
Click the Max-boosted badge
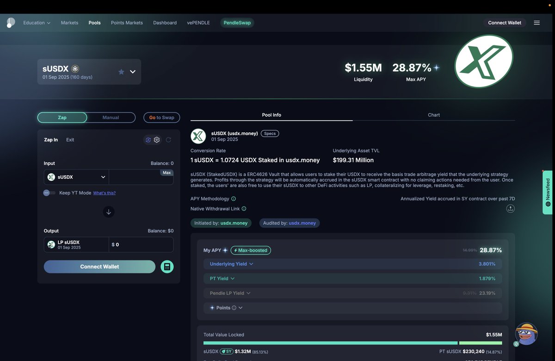251,250
